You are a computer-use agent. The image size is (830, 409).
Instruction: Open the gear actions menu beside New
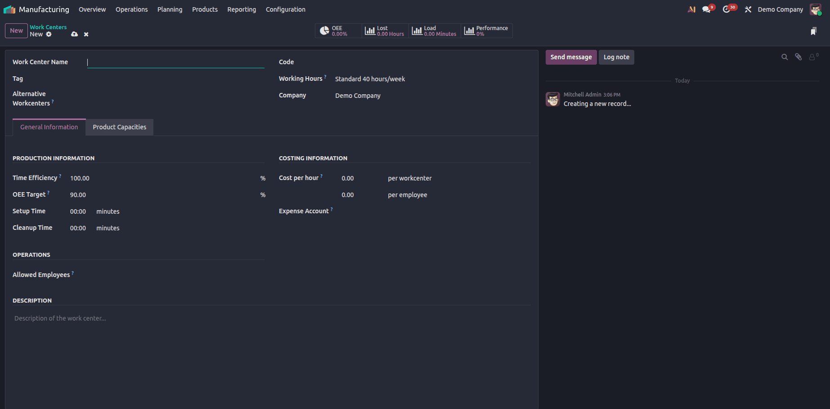[x=49, y=34]
